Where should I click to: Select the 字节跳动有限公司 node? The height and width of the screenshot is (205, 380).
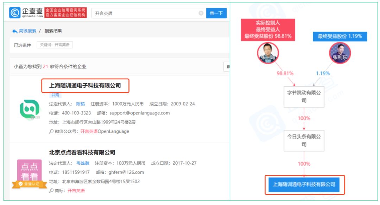coord(304,97)
